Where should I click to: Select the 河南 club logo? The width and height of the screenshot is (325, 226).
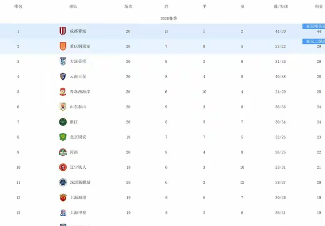tap(63, 152)
